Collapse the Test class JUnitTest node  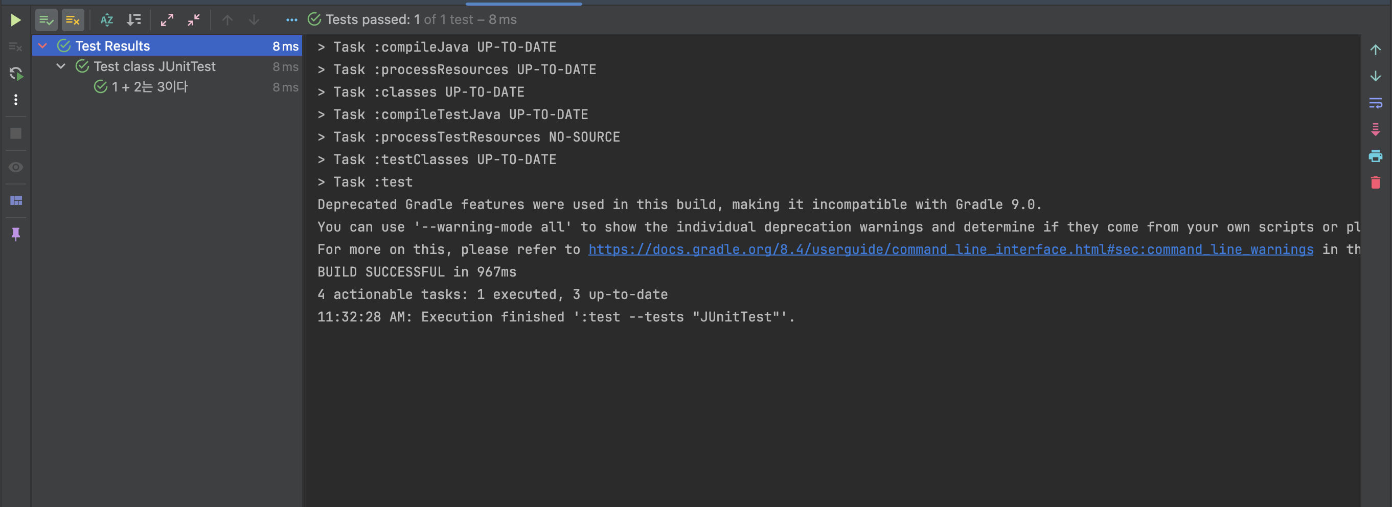click(x=61, y=66)
